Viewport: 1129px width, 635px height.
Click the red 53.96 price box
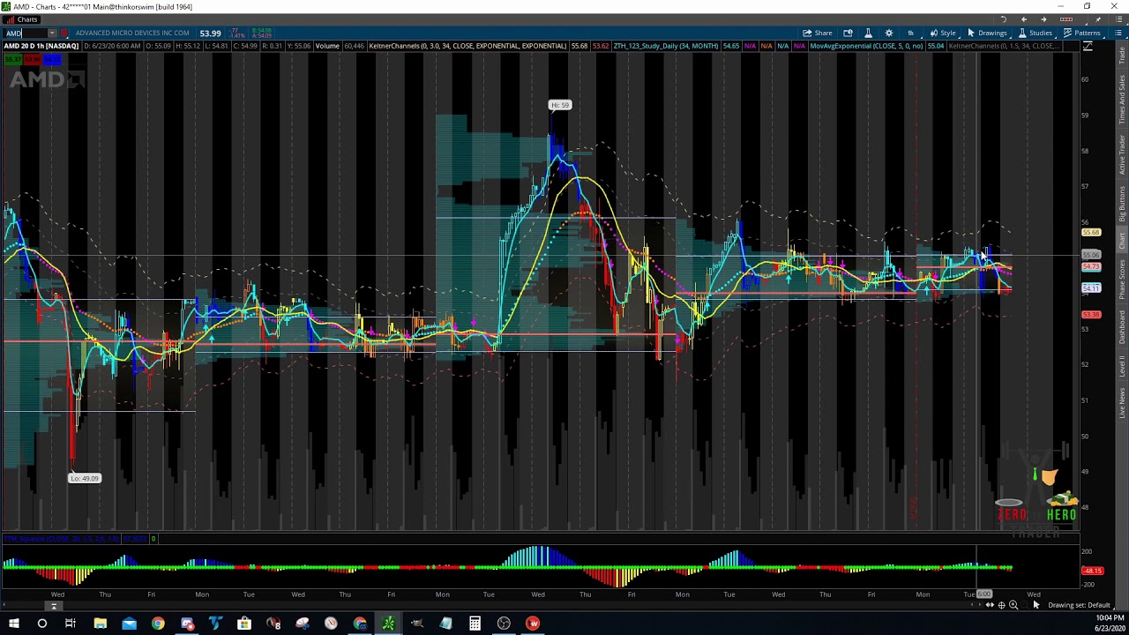click(32, 59)
